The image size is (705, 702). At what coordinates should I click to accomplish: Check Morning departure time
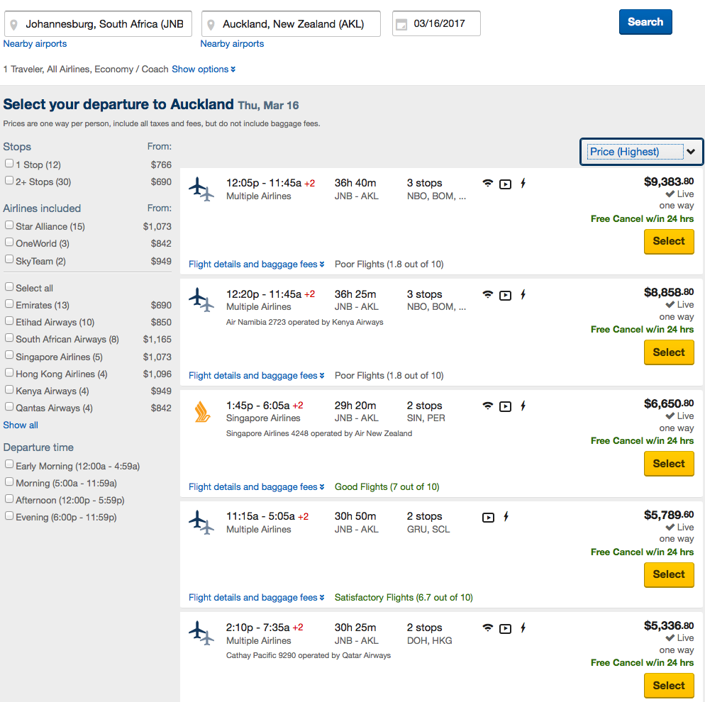click(9, 481)
